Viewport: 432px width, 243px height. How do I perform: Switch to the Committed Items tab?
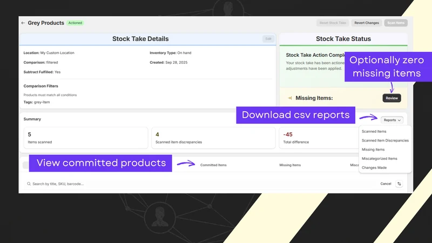(x=213, y=165)
